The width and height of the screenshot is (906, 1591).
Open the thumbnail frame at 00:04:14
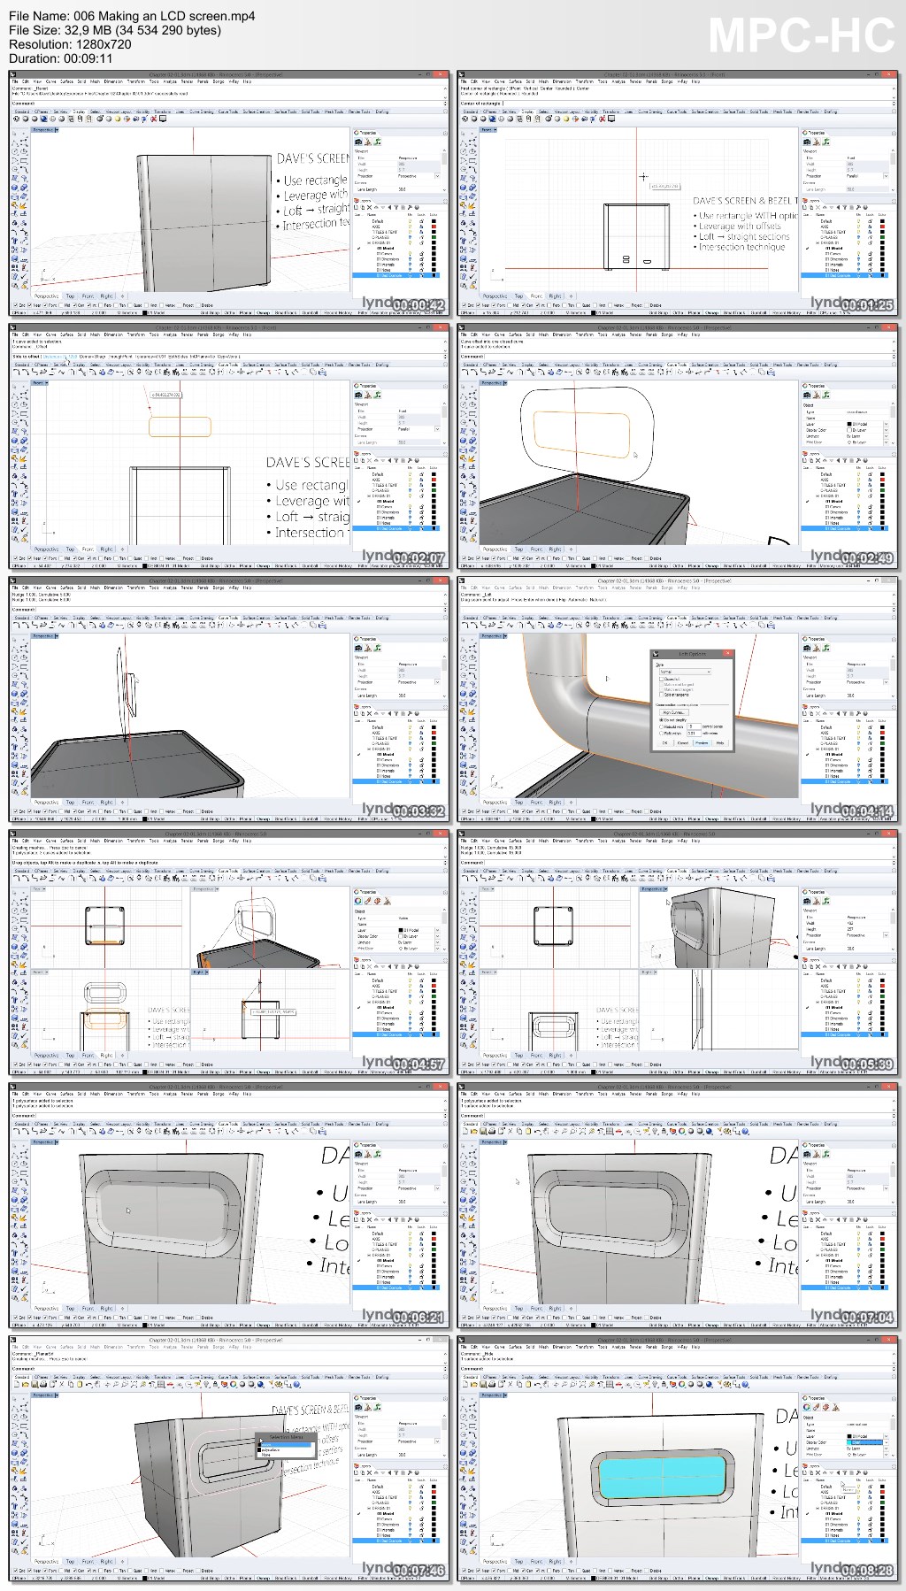point(678,698)
